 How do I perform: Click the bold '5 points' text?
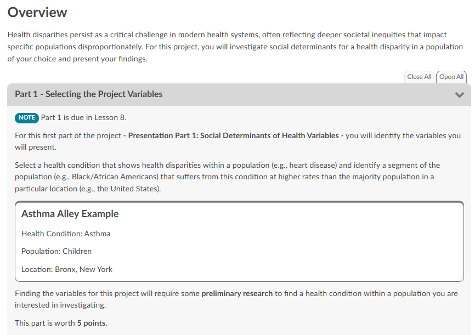point(92,323)
